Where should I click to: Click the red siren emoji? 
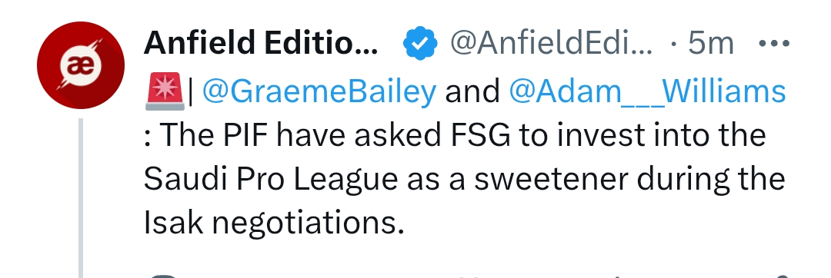pos(165,91)
